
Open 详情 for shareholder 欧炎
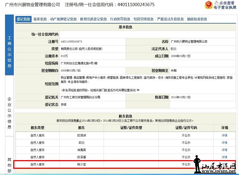click(224, 143)
